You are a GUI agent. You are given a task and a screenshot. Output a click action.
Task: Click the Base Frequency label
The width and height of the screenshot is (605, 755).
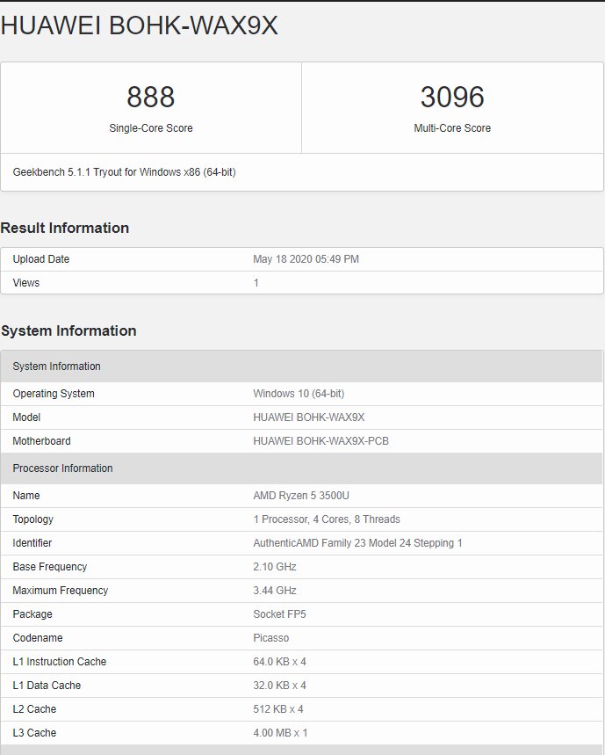click(x=49, y=567)
